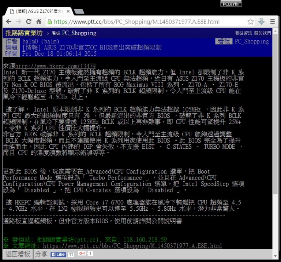
Task: Click the Facebook Like button
Action: 58,254
